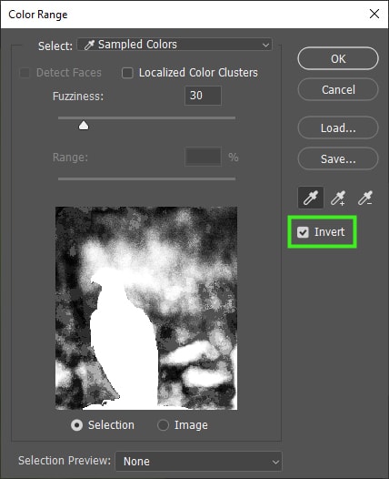Select the Eyedropper tool
This screenshot has height=479, width=389.
[311, 198]
